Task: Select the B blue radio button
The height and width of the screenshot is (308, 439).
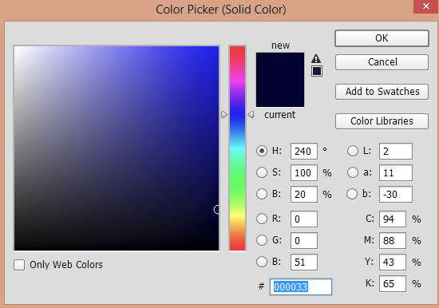Action: tap(262, 262)
